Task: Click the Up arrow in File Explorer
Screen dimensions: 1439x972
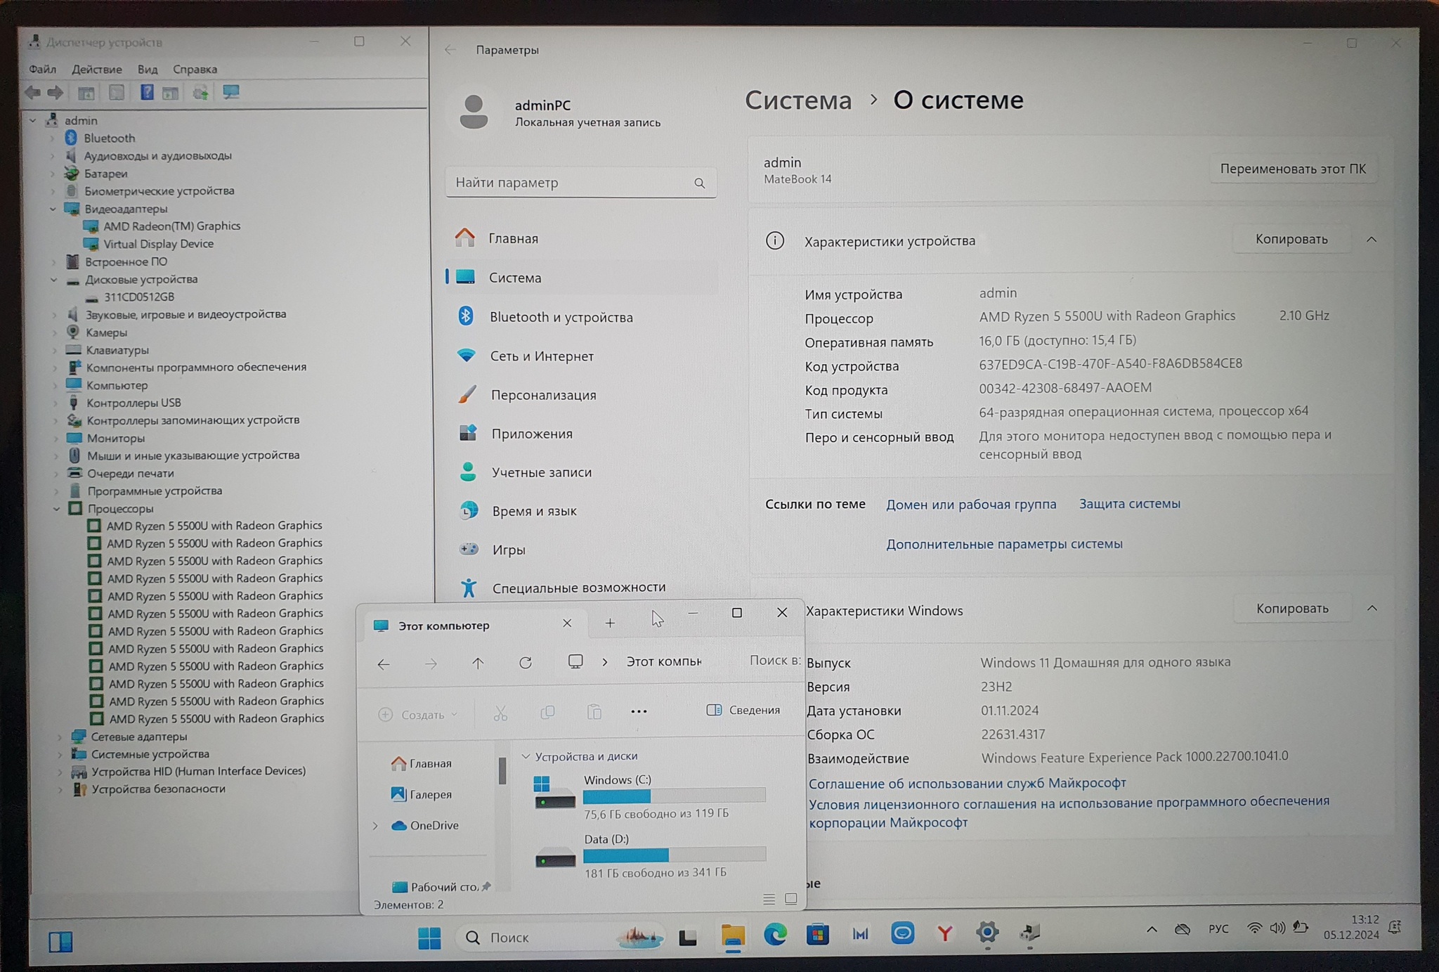Action: (x=478, y=663)
